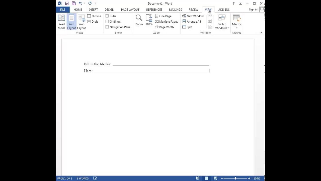Click PAGE 1 OF 1 status indicator
321x181 pixels.
click(x=65, y=178)
